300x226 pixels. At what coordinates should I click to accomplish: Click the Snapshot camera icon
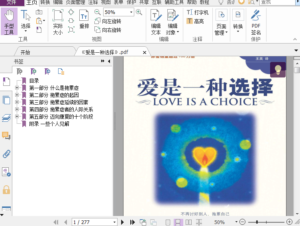coord(39,12)
